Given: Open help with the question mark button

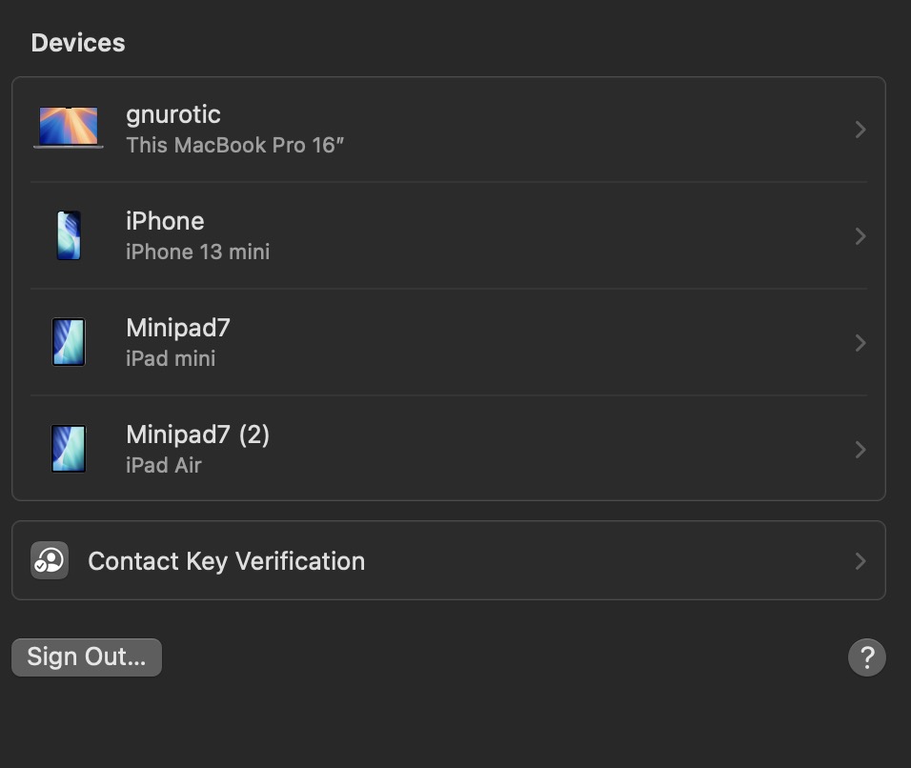Looking at the screenshot, I should point(866,657).
